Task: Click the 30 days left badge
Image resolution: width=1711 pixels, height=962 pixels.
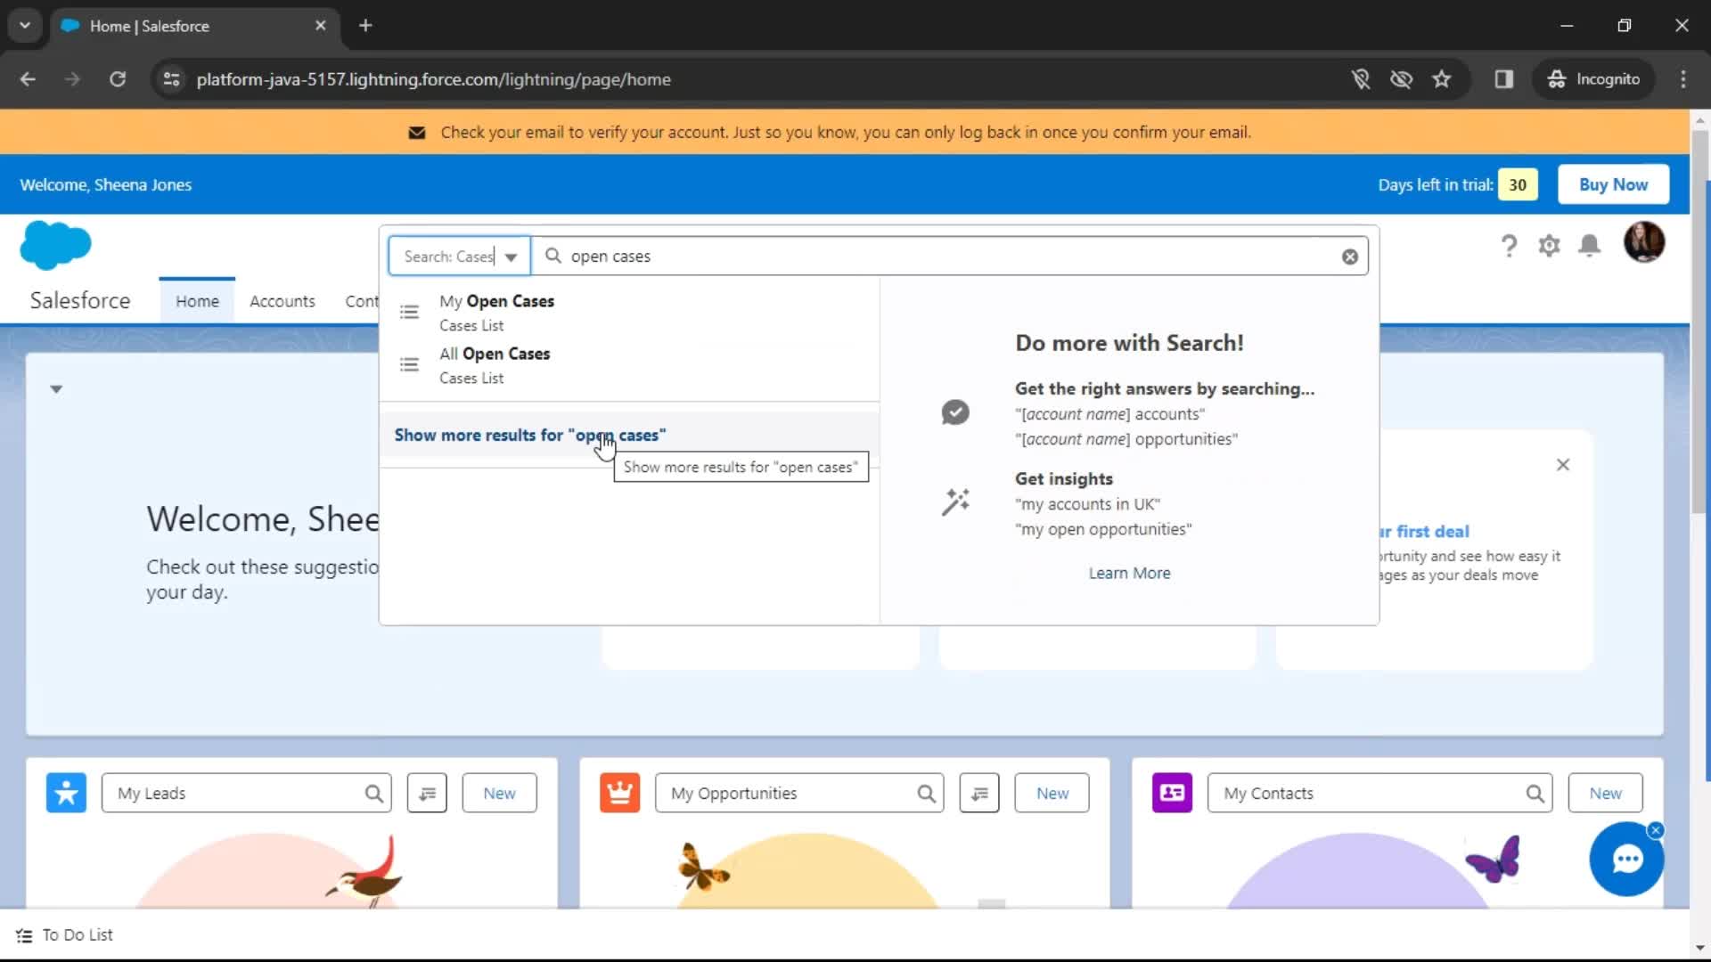Action: pos(1518,184)
